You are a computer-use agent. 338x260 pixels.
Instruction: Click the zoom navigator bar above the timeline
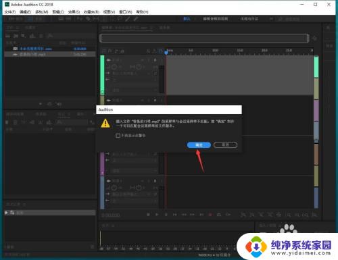[x=204, y=38]
